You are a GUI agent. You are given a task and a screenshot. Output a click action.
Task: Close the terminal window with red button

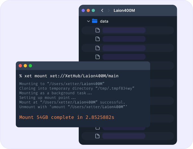click(20, 66)
